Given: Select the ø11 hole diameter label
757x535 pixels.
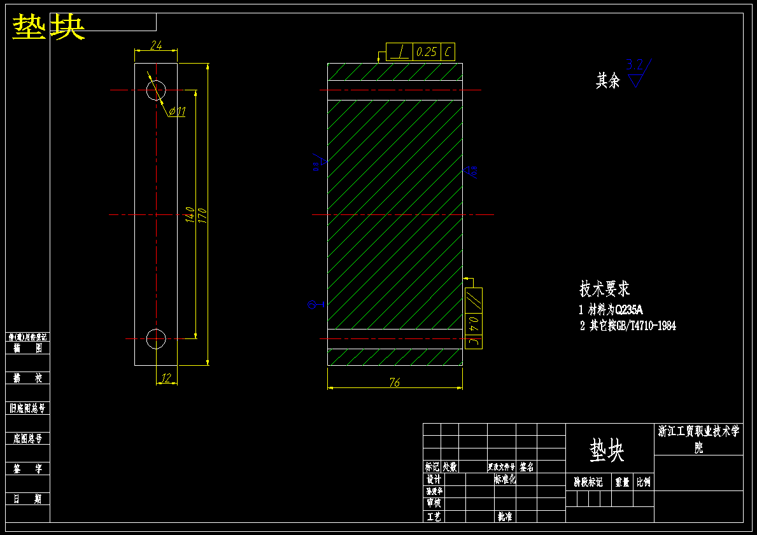Looking at the screenshot, I should (177, 111).
